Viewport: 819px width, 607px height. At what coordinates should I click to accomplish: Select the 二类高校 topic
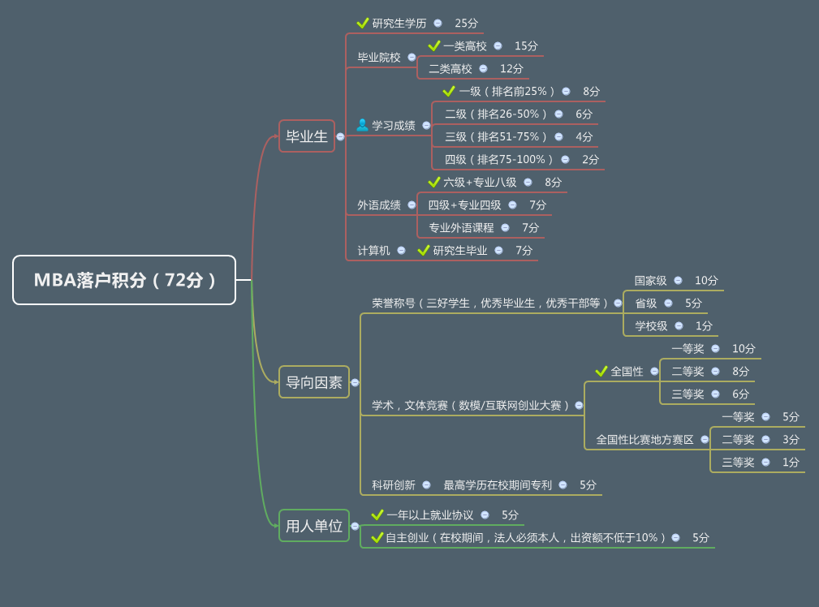coord(450,68)
